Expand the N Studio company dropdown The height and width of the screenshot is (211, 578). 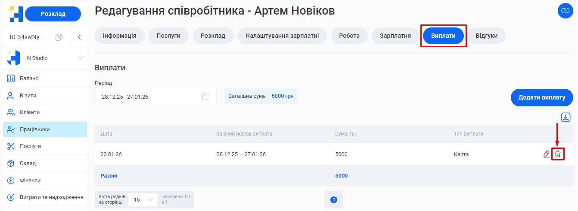[80, 58]
